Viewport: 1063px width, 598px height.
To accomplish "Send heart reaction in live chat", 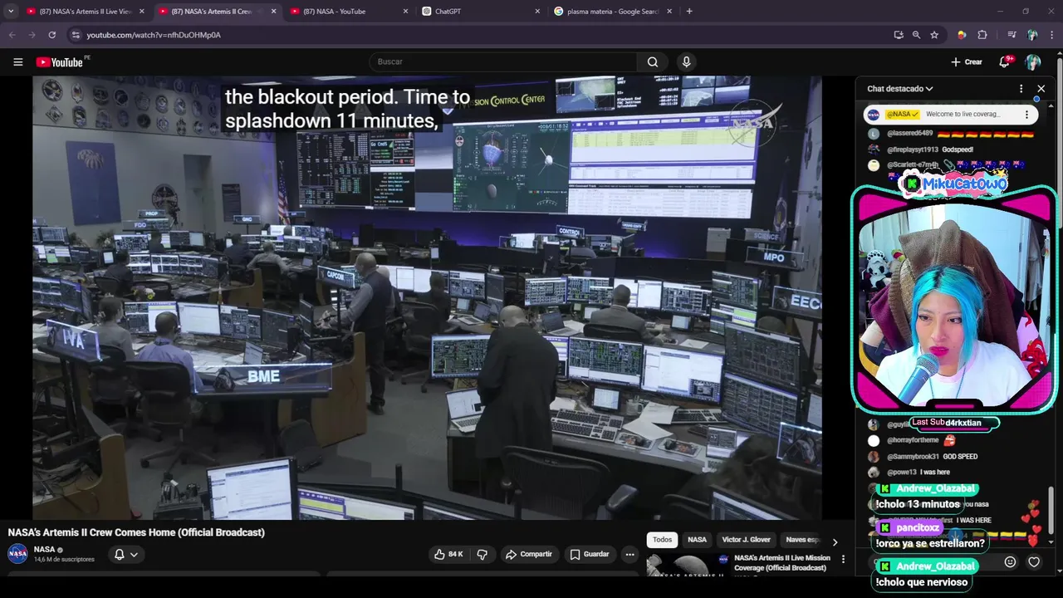I will pyautogui.click(x=1034, y=562).
